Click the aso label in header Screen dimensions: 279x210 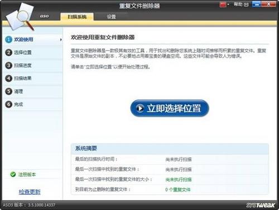tap(44, 16)
